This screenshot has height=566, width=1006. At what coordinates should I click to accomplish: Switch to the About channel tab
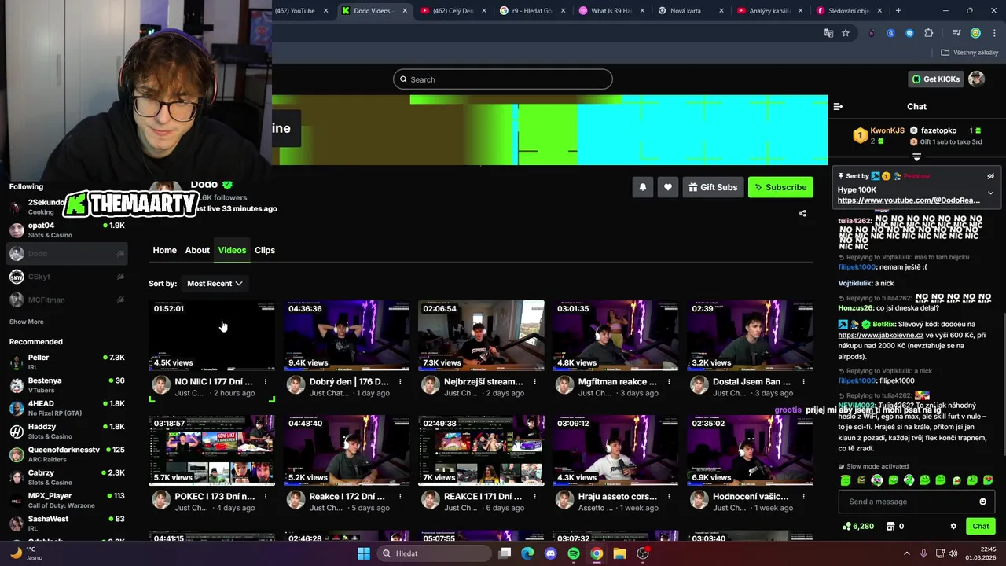click(197, 250)
